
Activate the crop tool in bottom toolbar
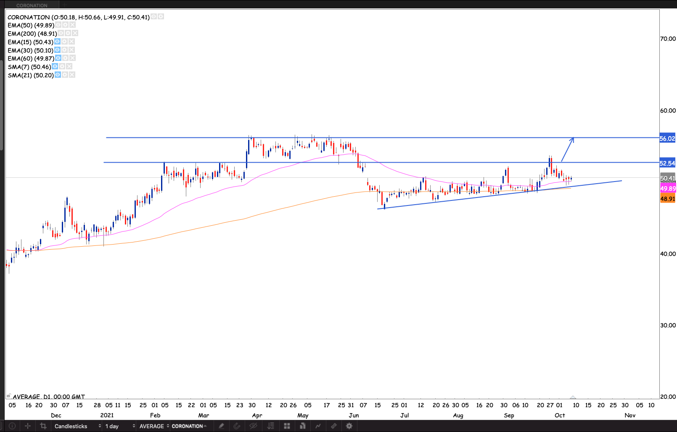pyautogui.click(x=43, y=426)
